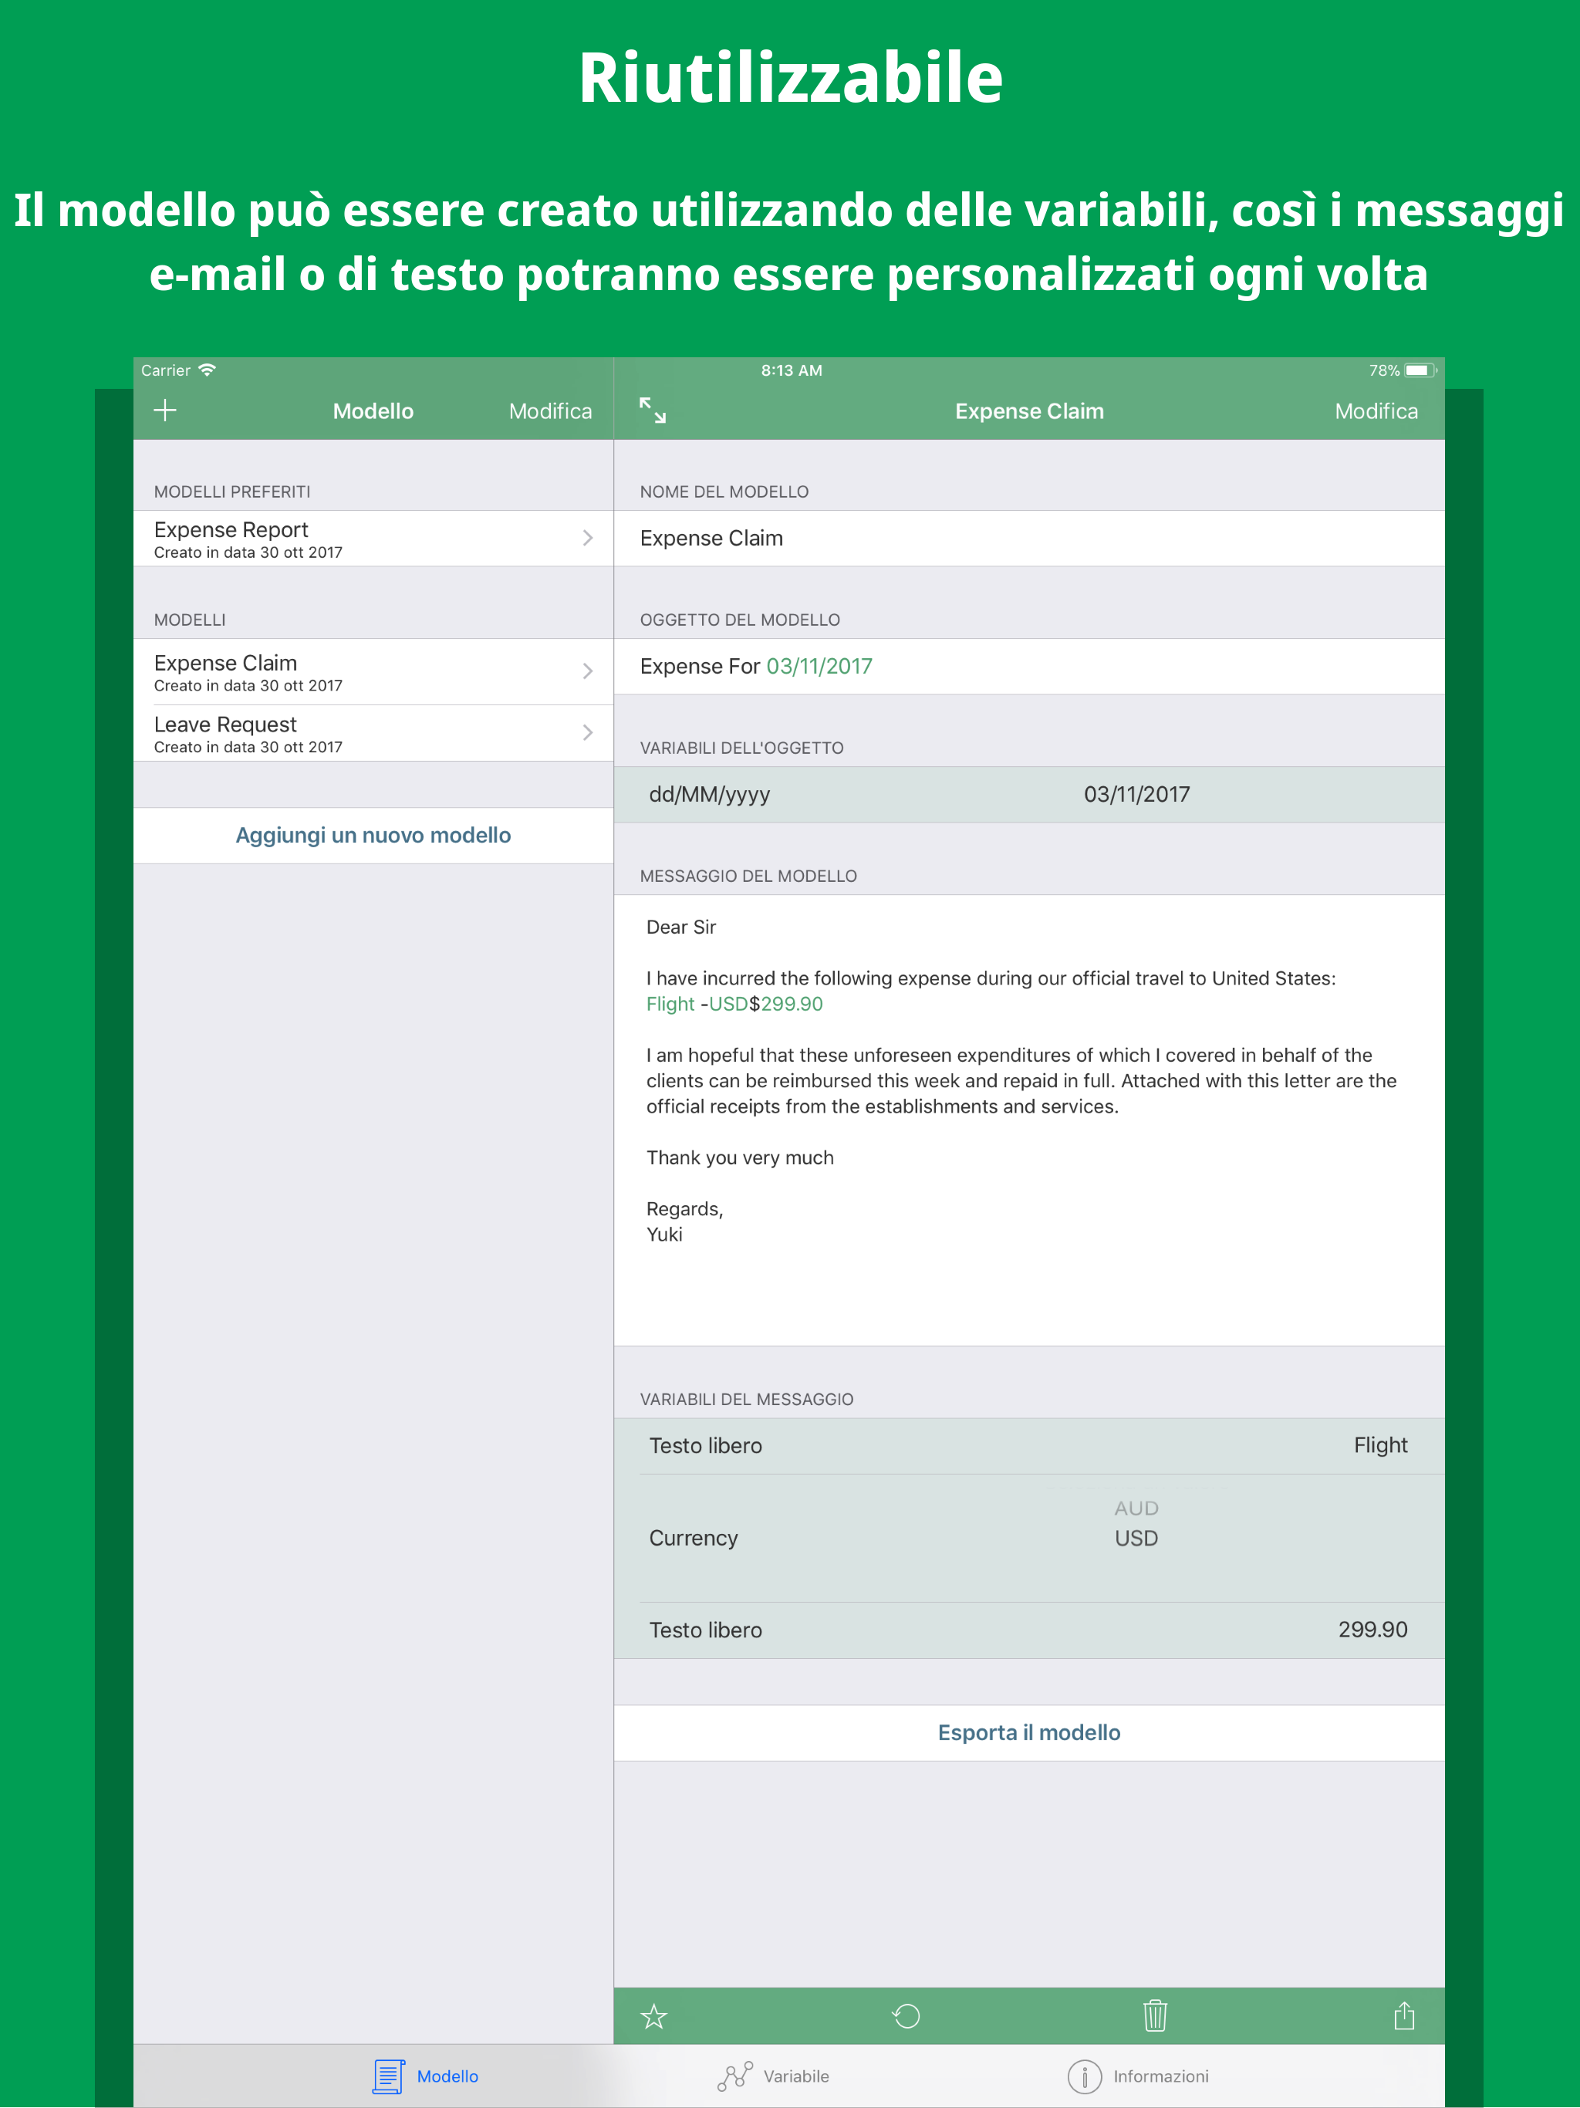Tap the green USD variable in message
Screen dimensions: 1580x2108
728,1005
